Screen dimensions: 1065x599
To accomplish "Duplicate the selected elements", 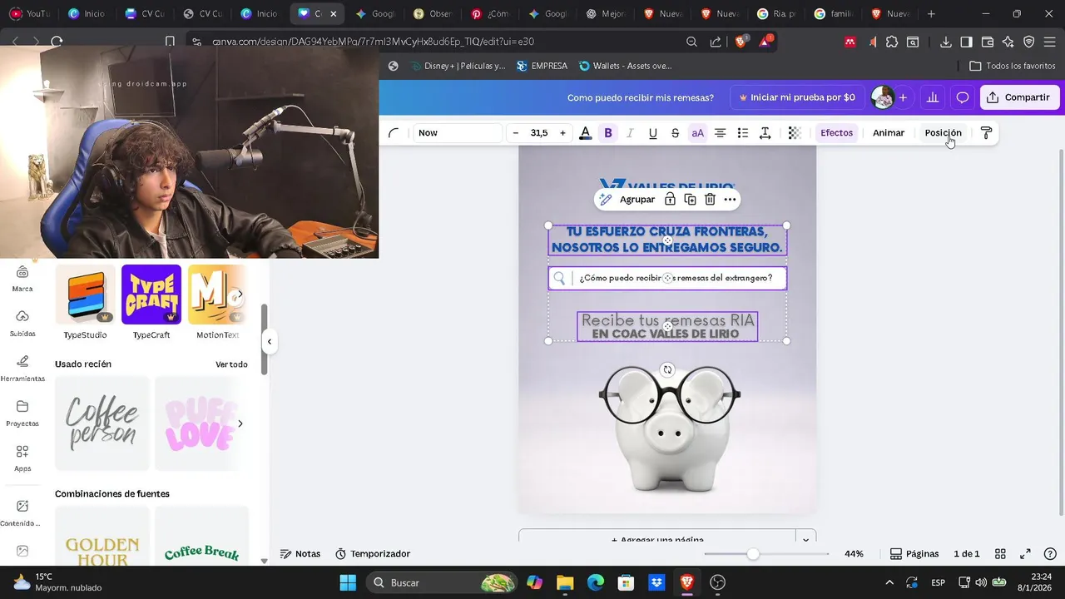I will pyautogui.click(x=690, y=200).
